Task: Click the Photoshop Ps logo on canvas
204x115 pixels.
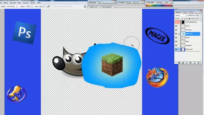Action: pos(25,33)
